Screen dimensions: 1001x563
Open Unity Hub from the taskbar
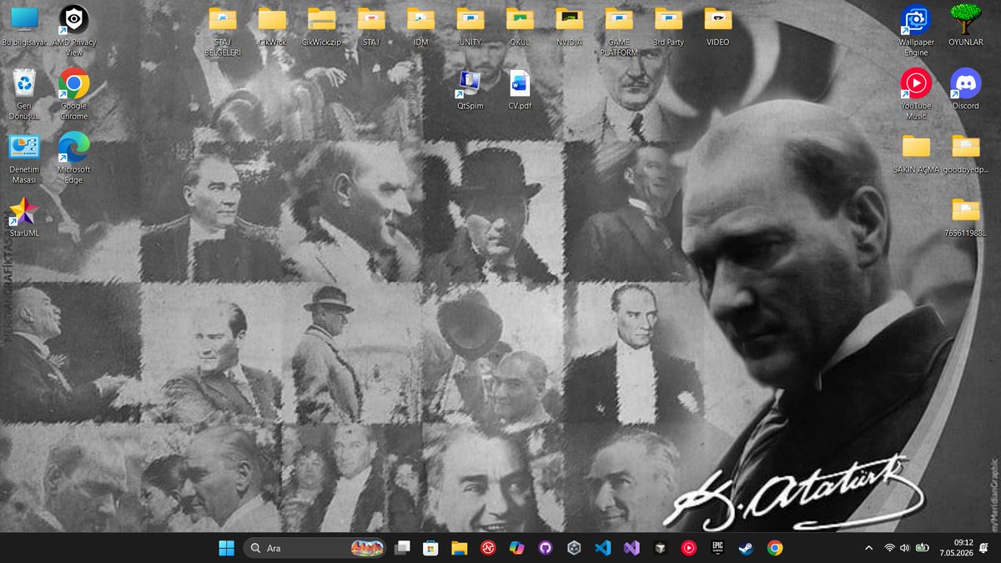(x=574, y=548)
